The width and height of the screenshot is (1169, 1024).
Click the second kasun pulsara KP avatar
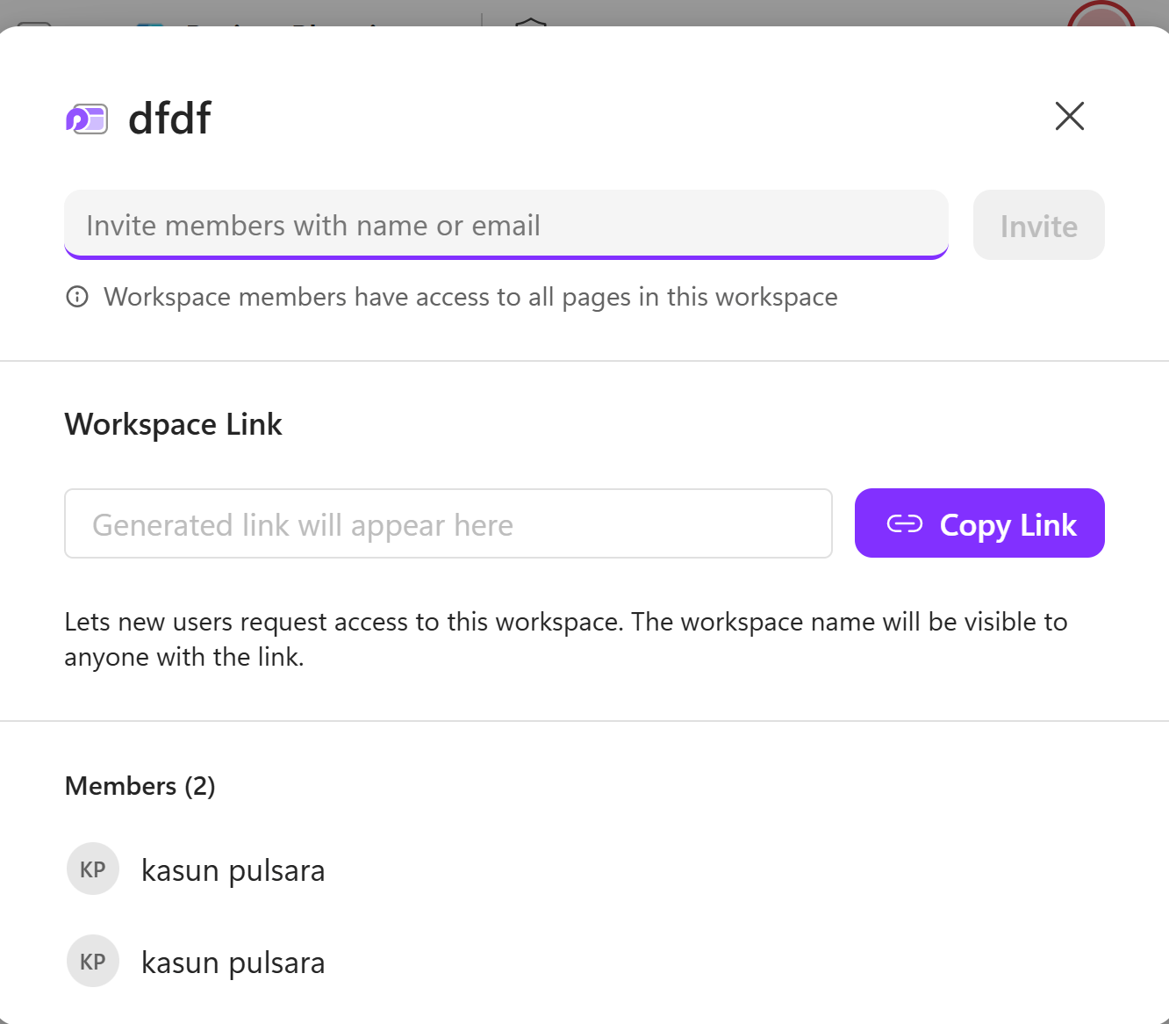[92, 961]
